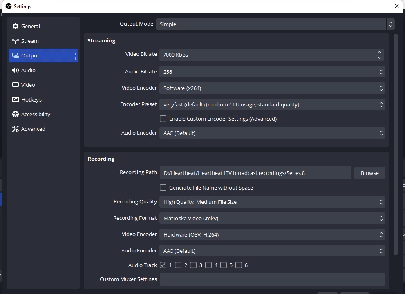The height and width of the screenshot is (294, 405).
Task: Click the settings panel vertical scrollbar
Action: (396, 144)
